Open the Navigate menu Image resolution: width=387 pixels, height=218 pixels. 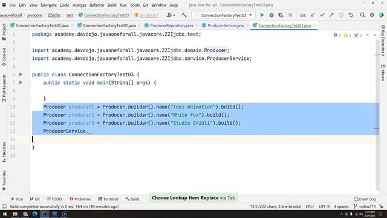point(48,5)
